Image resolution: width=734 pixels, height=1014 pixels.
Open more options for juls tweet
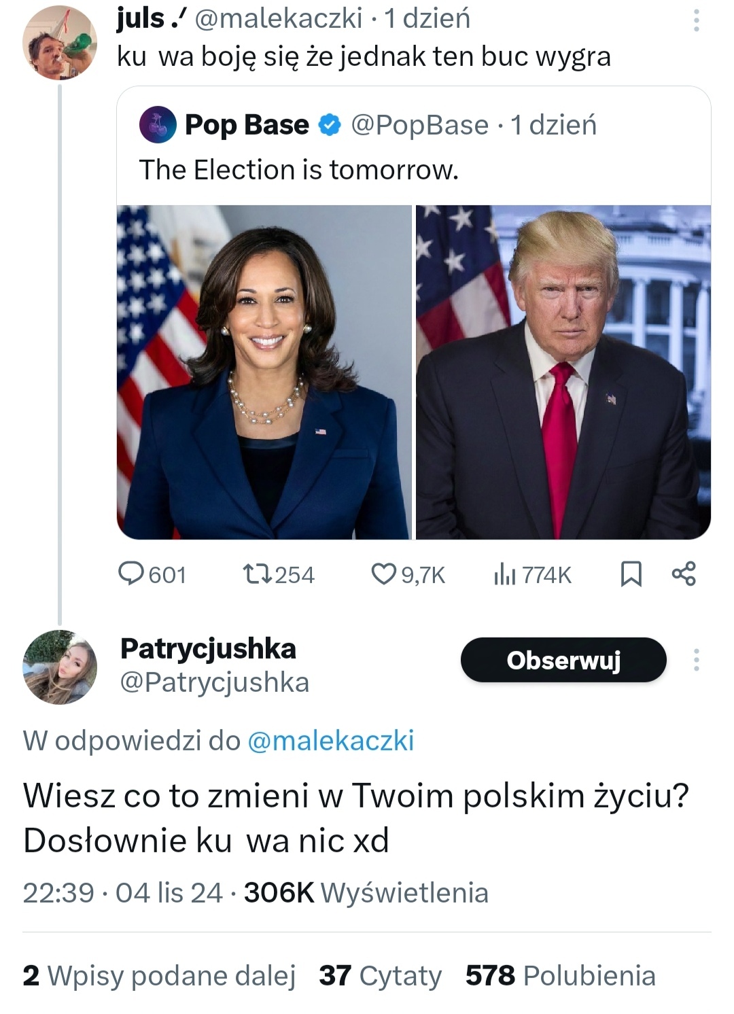(696, 20)
